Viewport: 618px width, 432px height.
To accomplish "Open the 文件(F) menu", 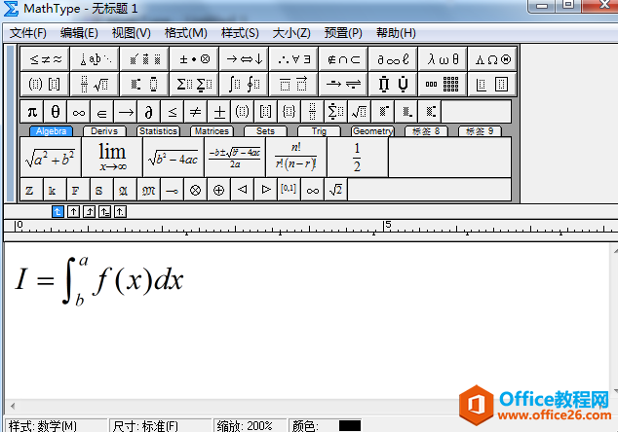I will point(27,33).
